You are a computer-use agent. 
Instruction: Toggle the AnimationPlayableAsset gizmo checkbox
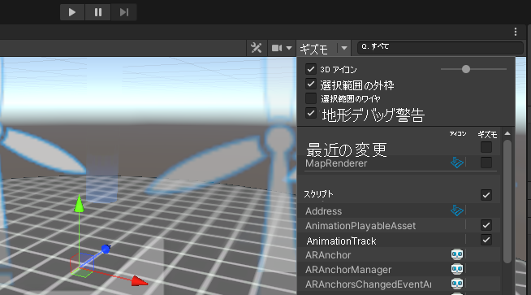[x=486, y=225]
